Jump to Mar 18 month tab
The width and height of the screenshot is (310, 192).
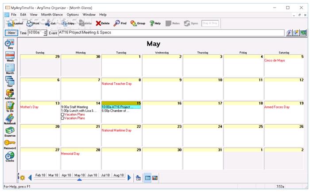(x=54, y=175)
